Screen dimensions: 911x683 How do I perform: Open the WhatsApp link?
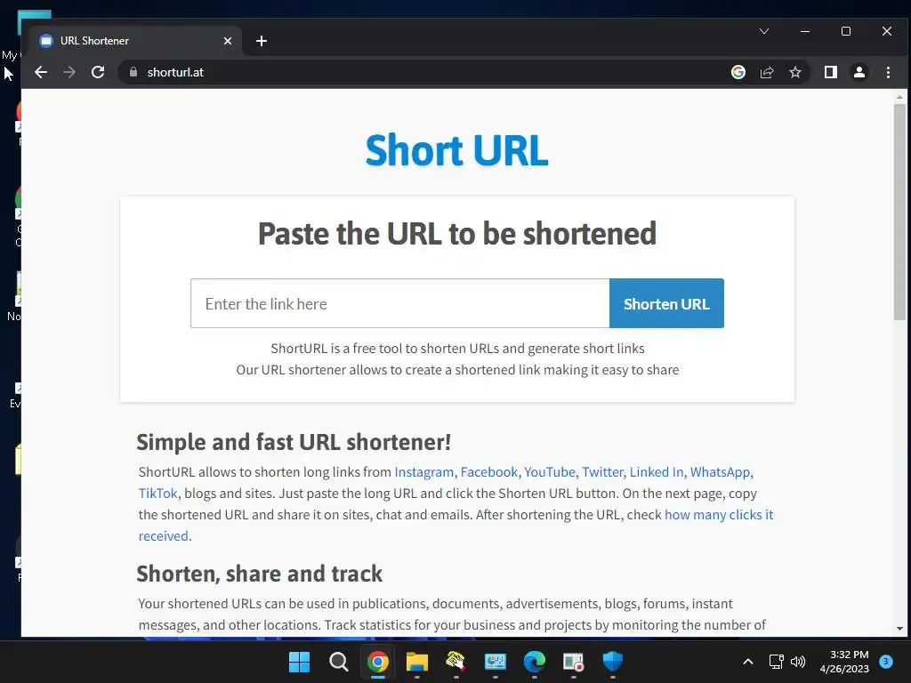pos(720,472)
